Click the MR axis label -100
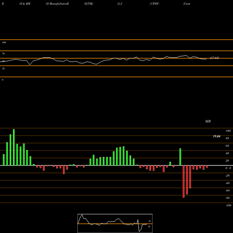233x233 pixels. point(228,206)
